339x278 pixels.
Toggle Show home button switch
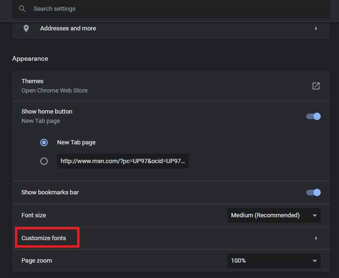coord(313,116)
